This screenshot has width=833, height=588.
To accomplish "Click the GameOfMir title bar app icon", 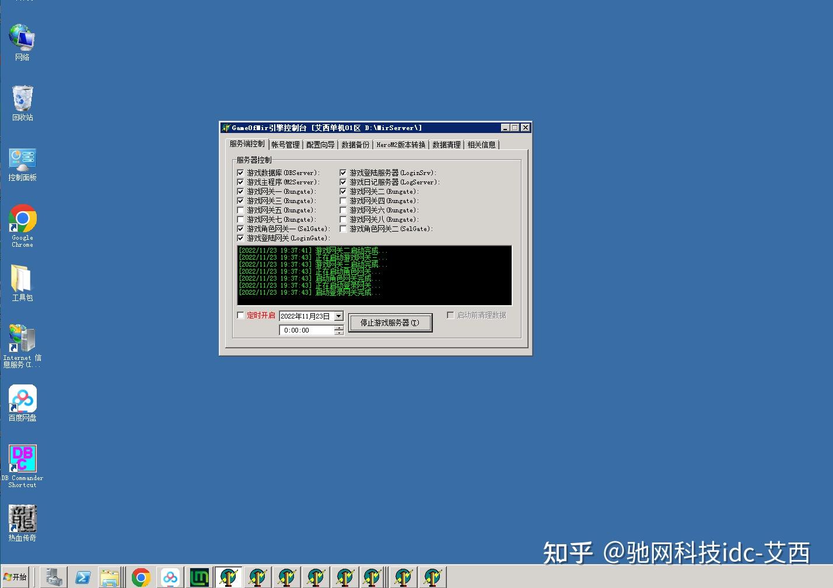I will (x=226, y=128).
